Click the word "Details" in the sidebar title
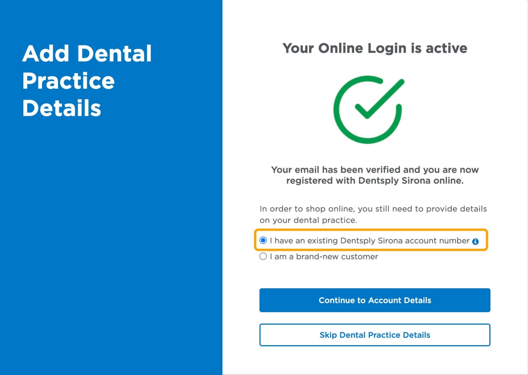528x375 pixels. click(62, 108)
